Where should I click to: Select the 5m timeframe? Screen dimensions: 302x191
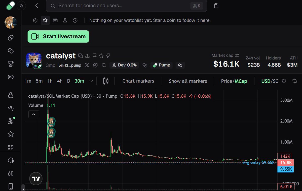point(39,81)
